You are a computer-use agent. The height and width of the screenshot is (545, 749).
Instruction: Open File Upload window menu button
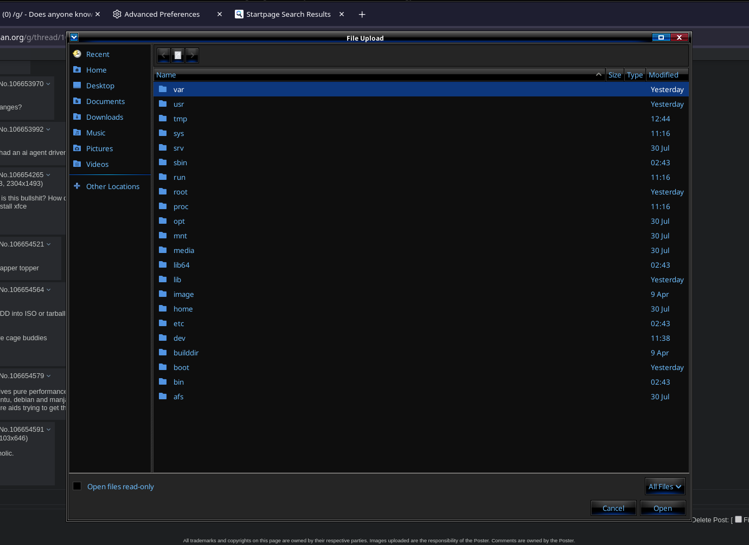tap(74, 37)
